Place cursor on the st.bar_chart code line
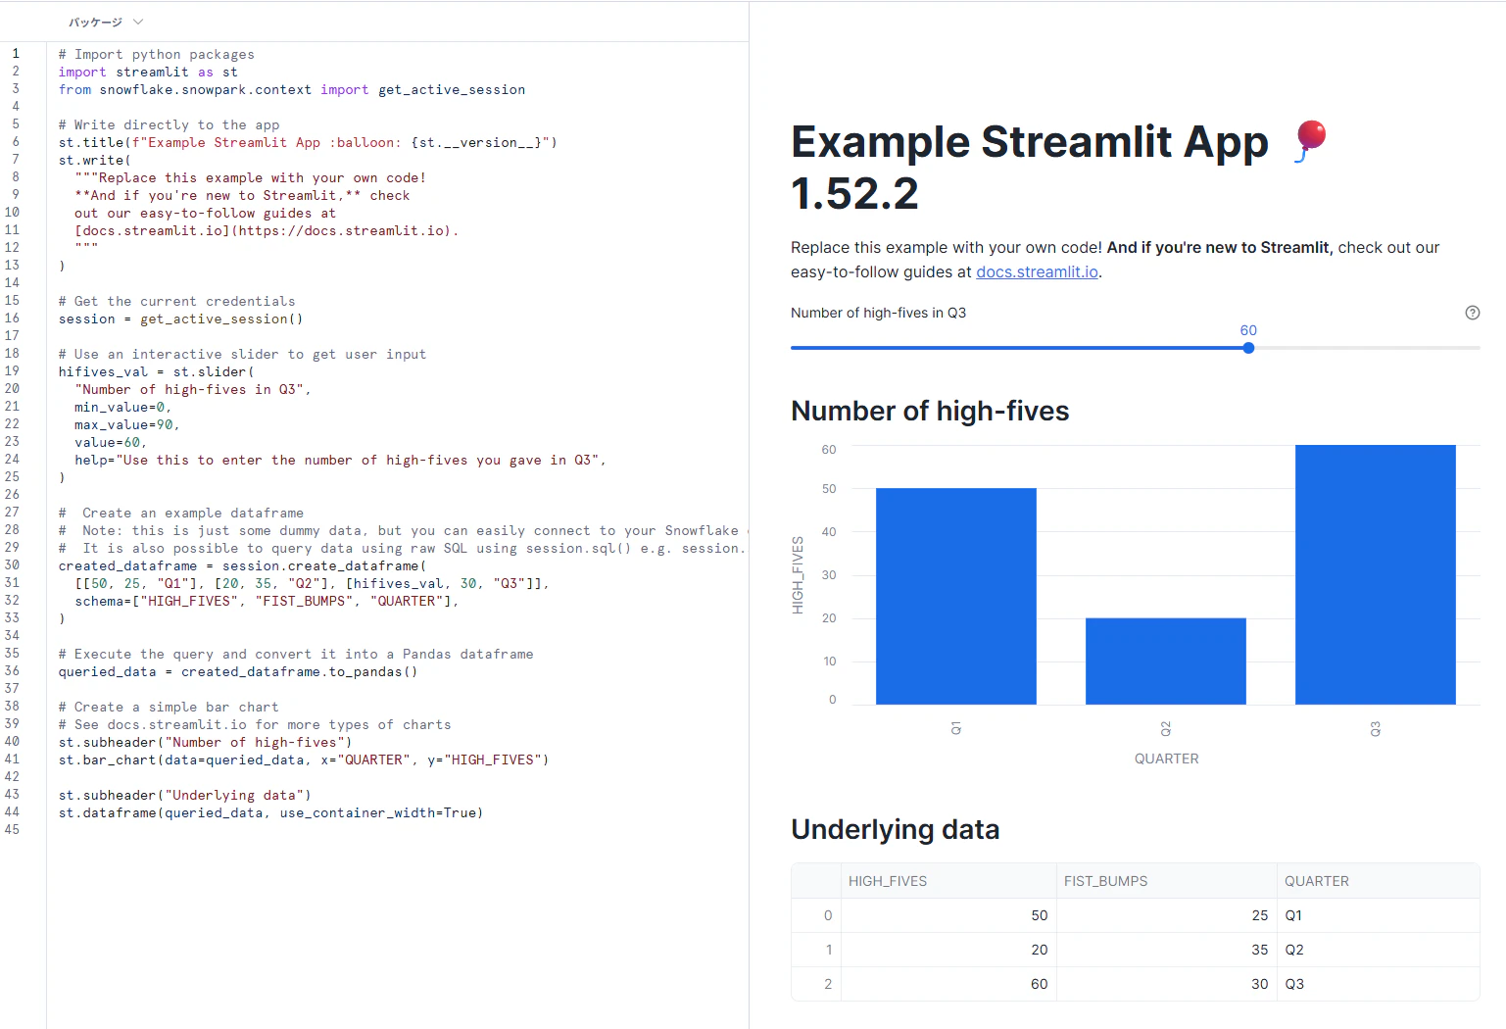1506x1029 pixels. [x=304, y=760]
